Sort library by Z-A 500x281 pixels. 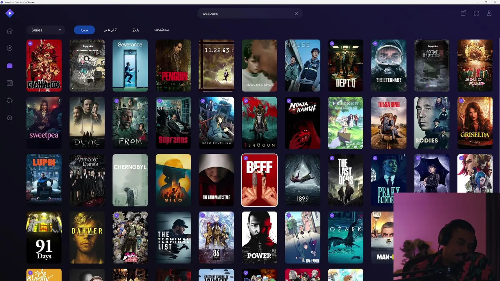(136, 30)
